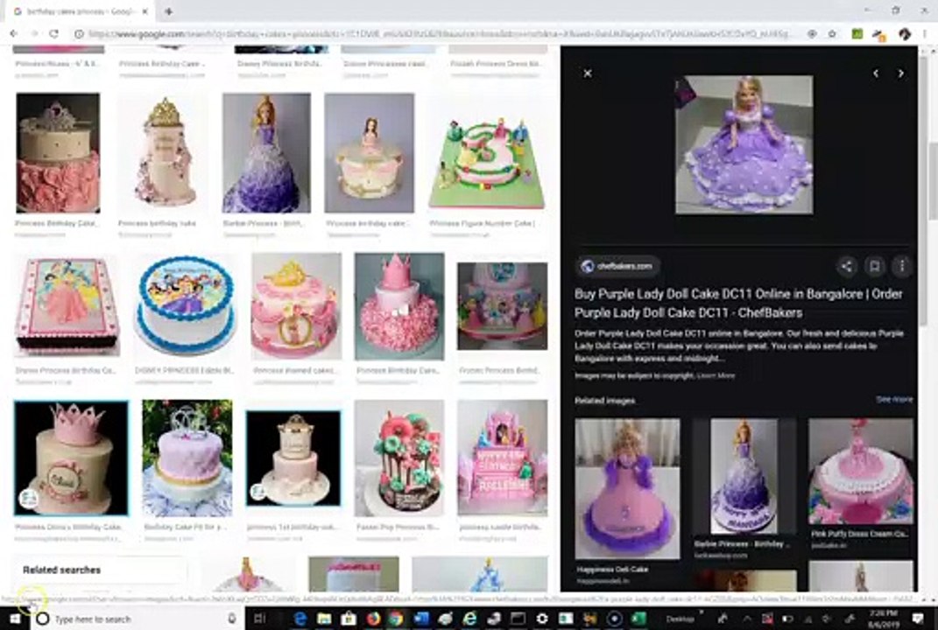
Task: Bookmark this page with the star icon
Action: 832,34
